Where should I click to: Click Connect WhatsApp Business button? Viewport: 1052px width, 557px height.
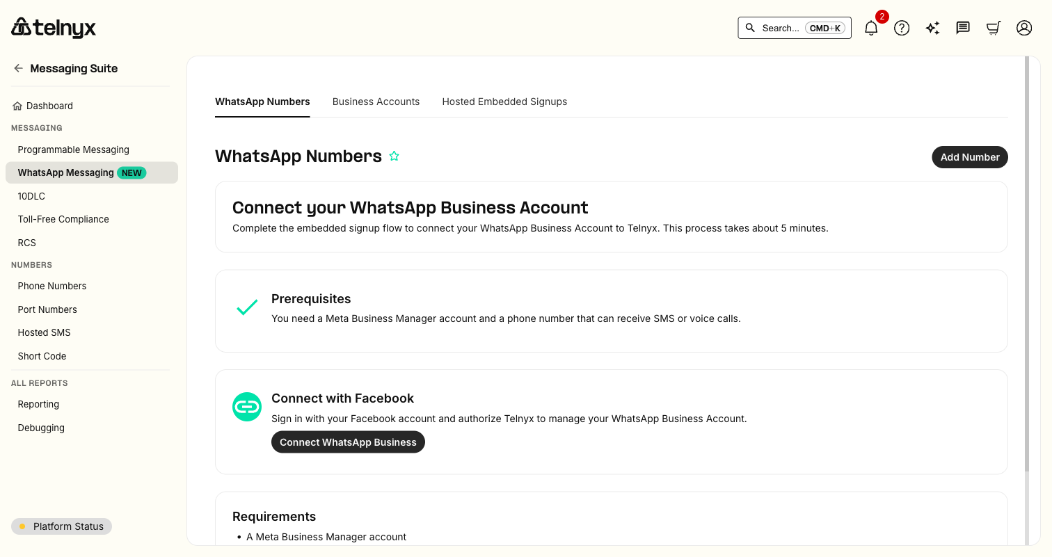click(348, 442)
